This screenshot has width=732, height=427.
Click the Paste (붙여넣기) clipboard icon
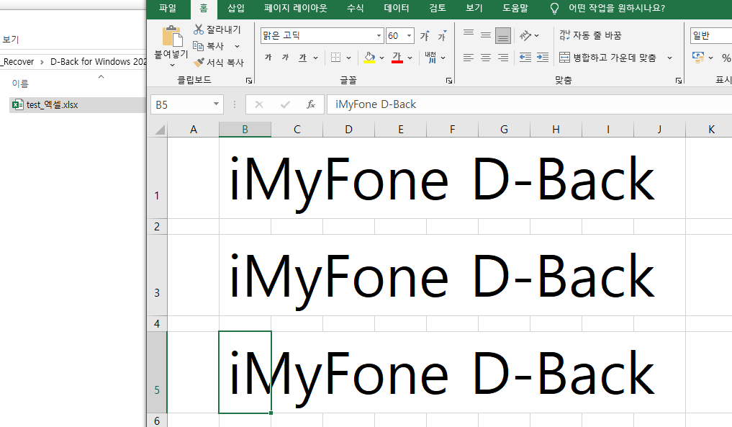(172, 37)
